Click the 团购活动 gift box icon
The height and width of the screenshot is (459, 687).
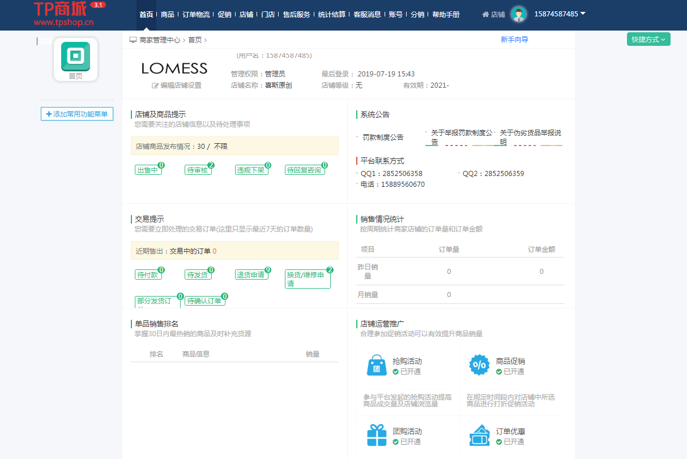(x=377, y=435)
